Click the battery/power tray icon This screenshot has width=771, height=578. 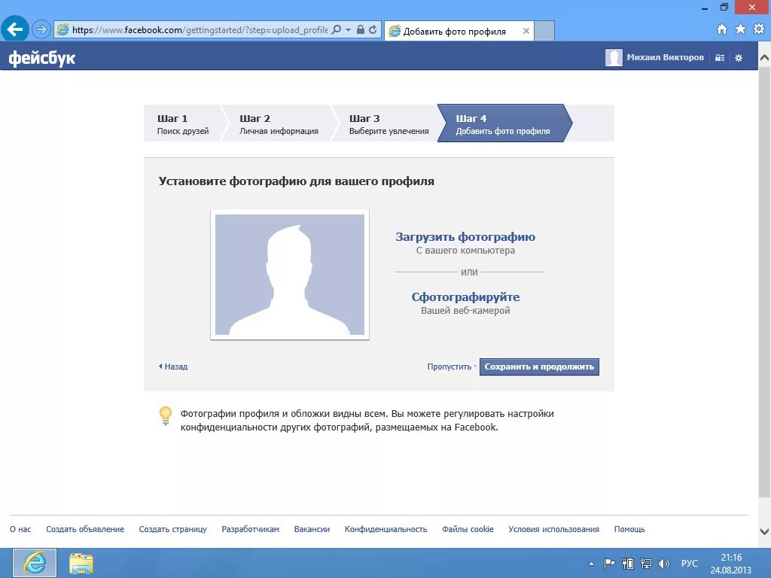tap(628, 564)
